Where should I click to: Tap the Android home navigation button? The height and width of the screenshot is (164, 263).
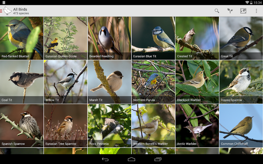click(131, 159)
